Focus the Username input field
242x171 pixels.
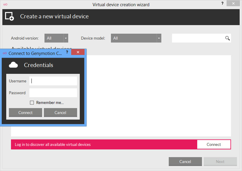coord(53,81)
